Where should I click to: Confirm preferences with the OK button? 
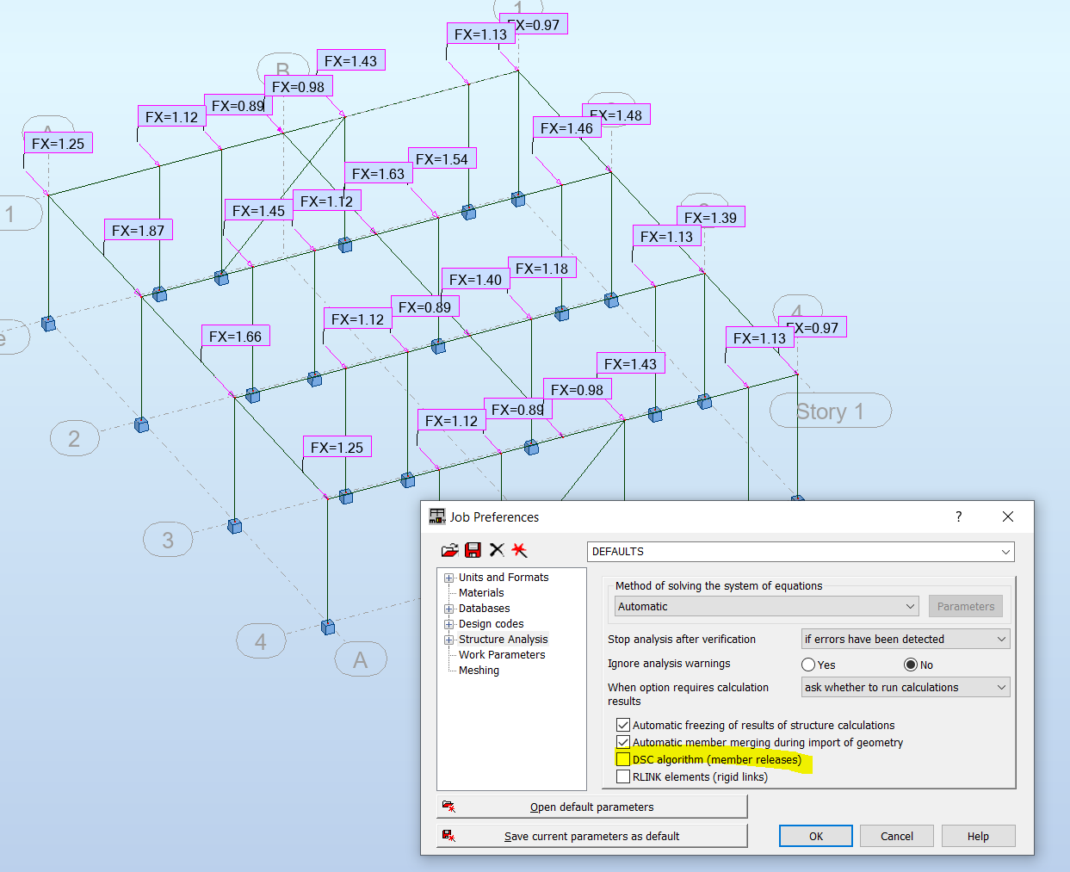[x=814, y=835]
